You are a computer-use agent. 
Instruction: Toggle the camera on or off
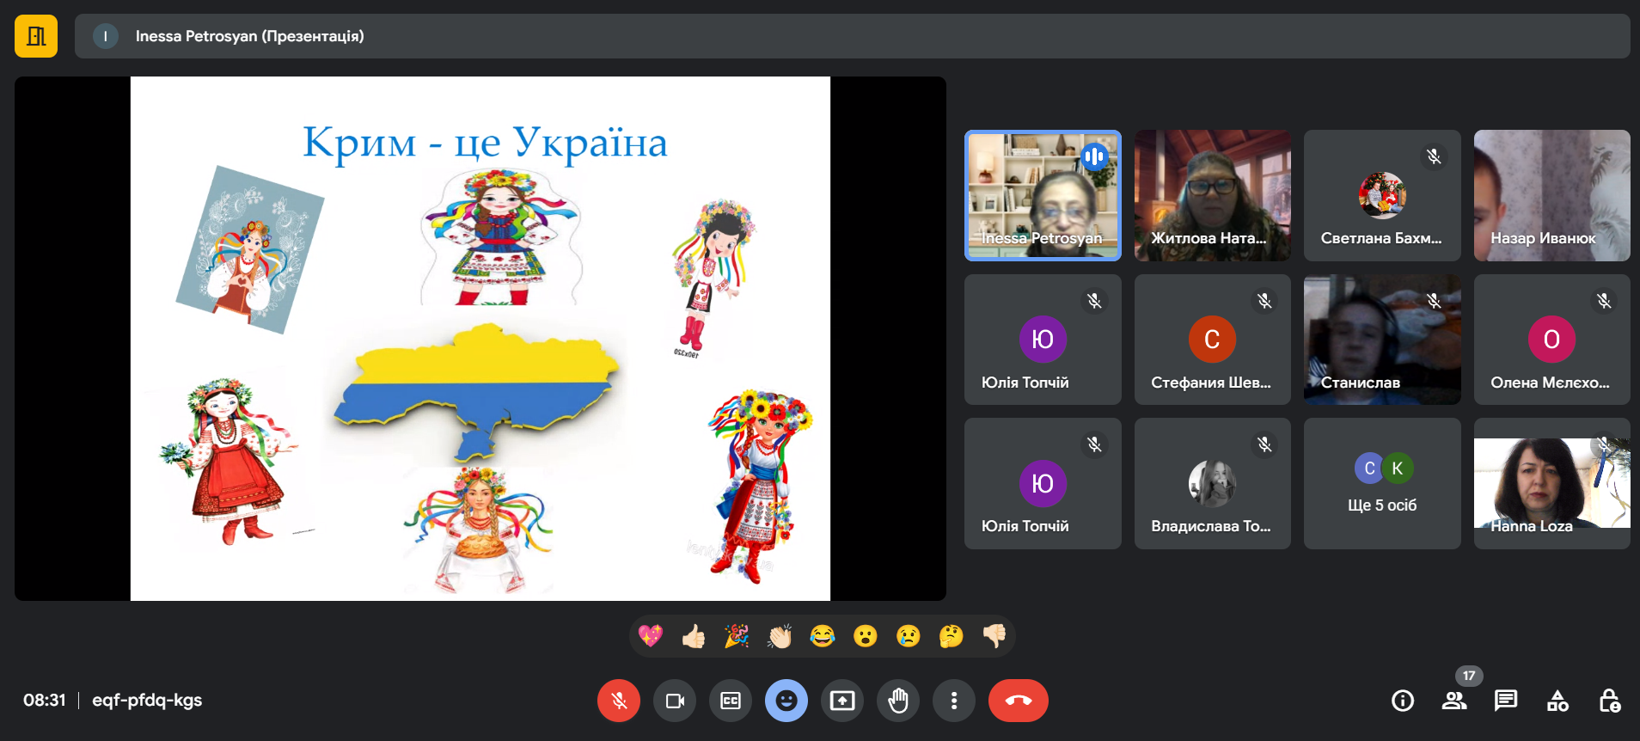tap(675, 701)
